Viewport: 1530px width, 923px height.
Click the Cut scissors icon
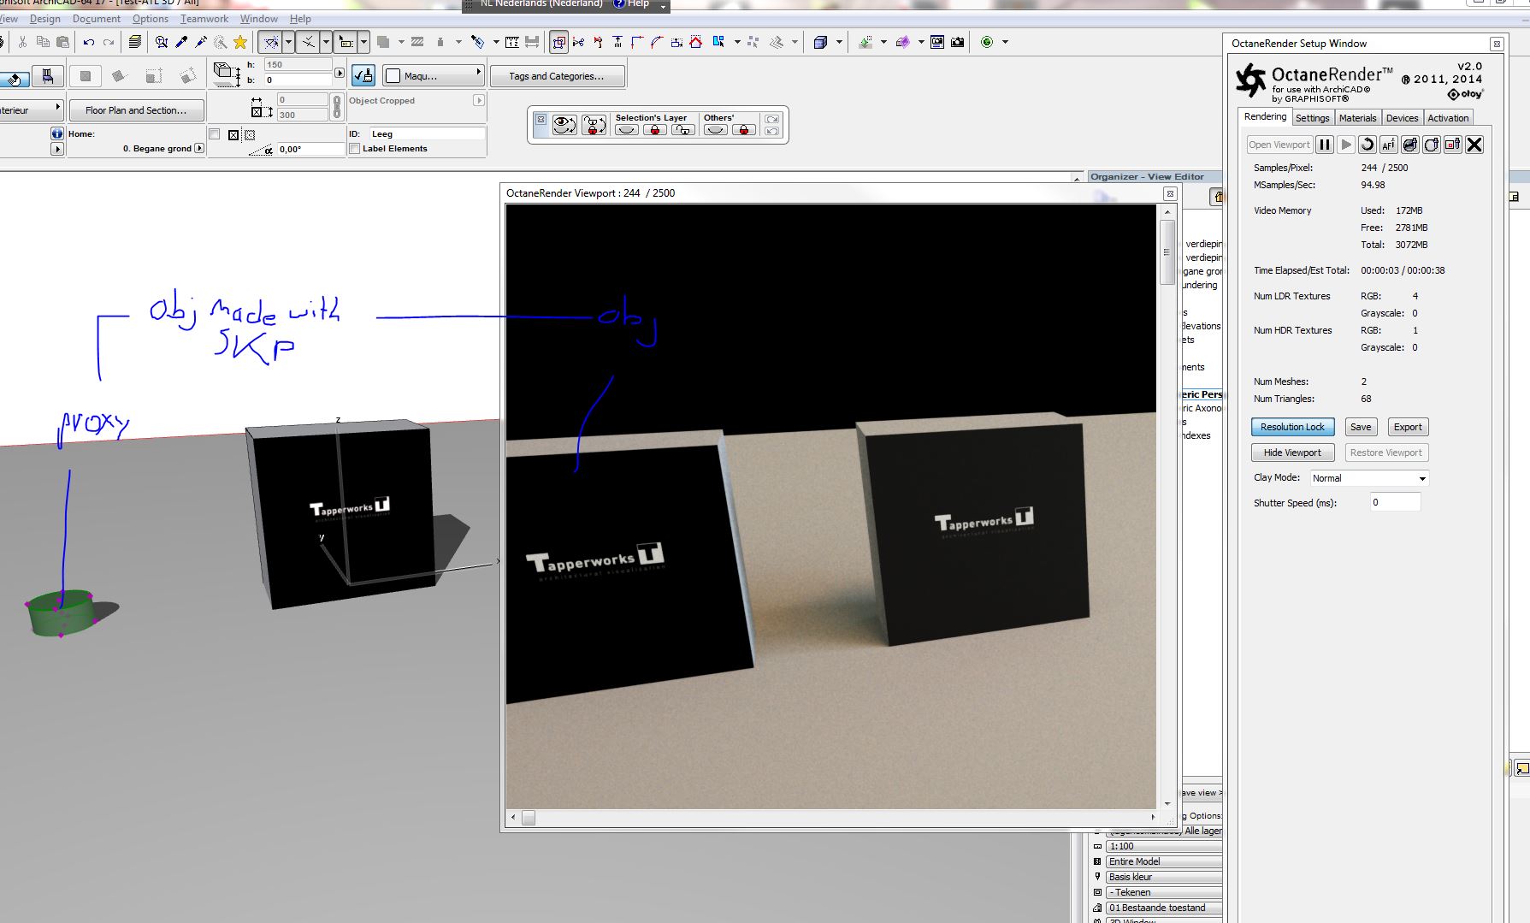coord(22,42)
